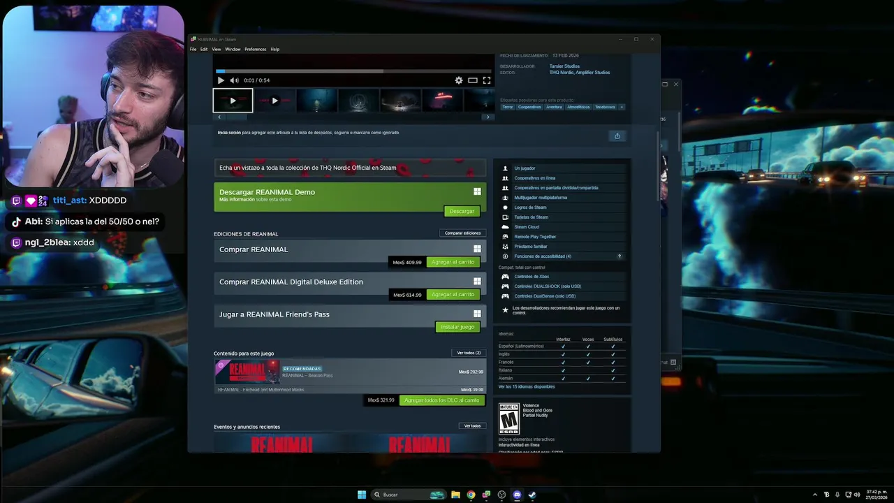Open THQ Nordic Official collection banner
The image size is (894, 503).
click(350, 168)
